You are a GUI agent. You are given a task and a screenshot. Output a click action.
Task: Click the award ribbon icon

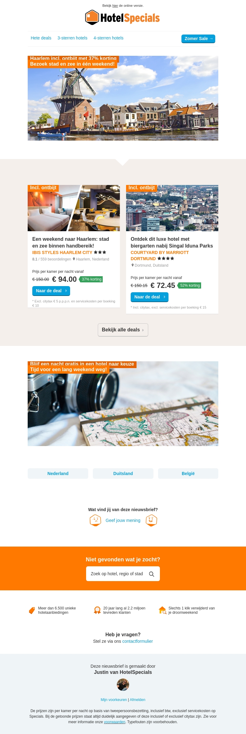(97, 610)
